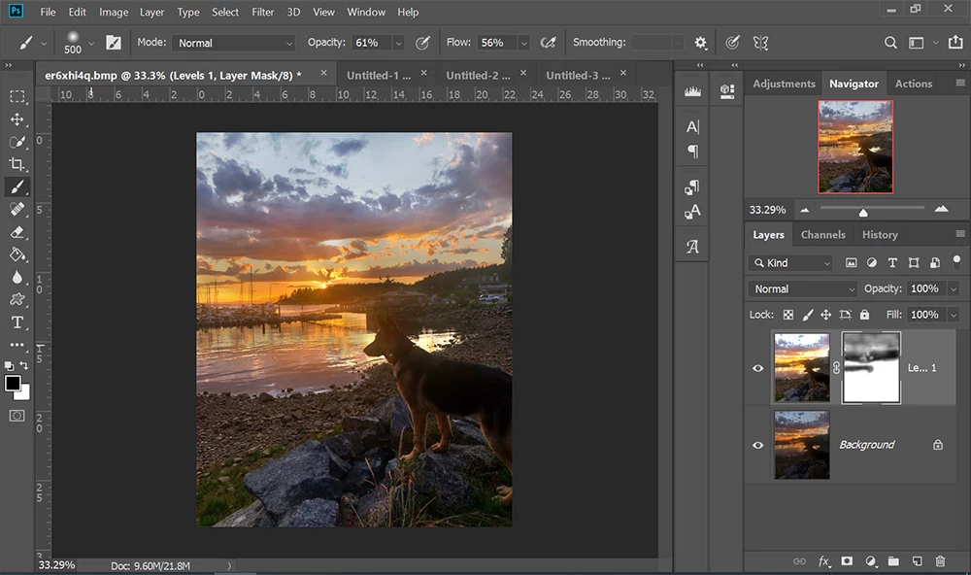
Task: Click the foreground black color swatch
Action: coord(13,384)
